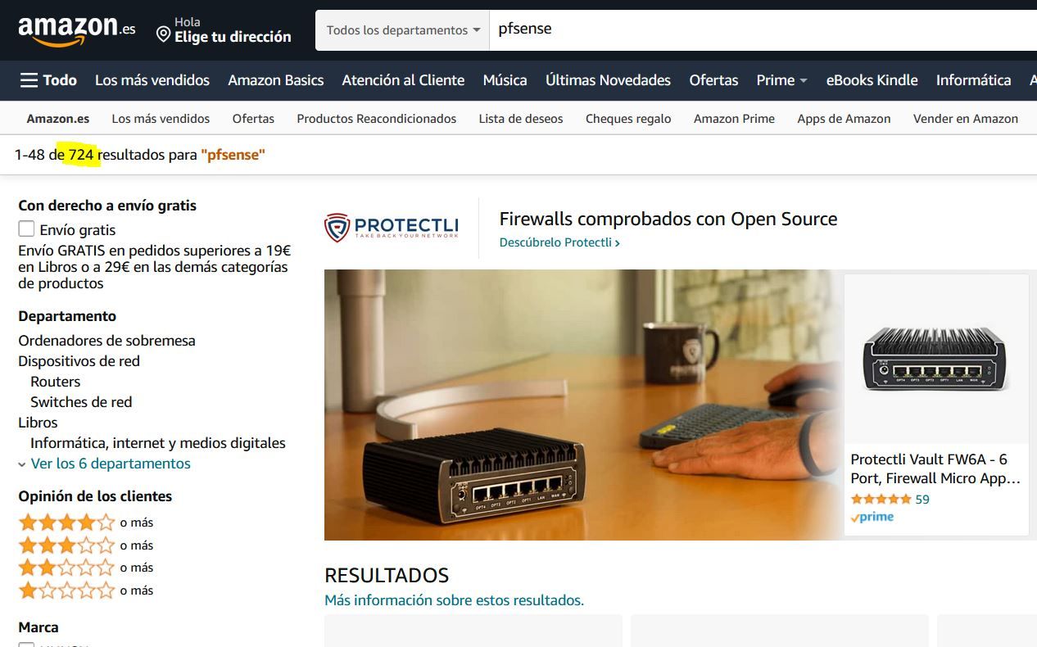Filter by two stars and up
The width and height of the screenshot is (1037, 647).
[x=67, y=568]
